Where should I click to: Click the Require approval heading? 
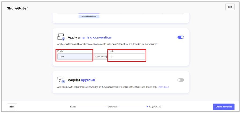click(81, 80)
